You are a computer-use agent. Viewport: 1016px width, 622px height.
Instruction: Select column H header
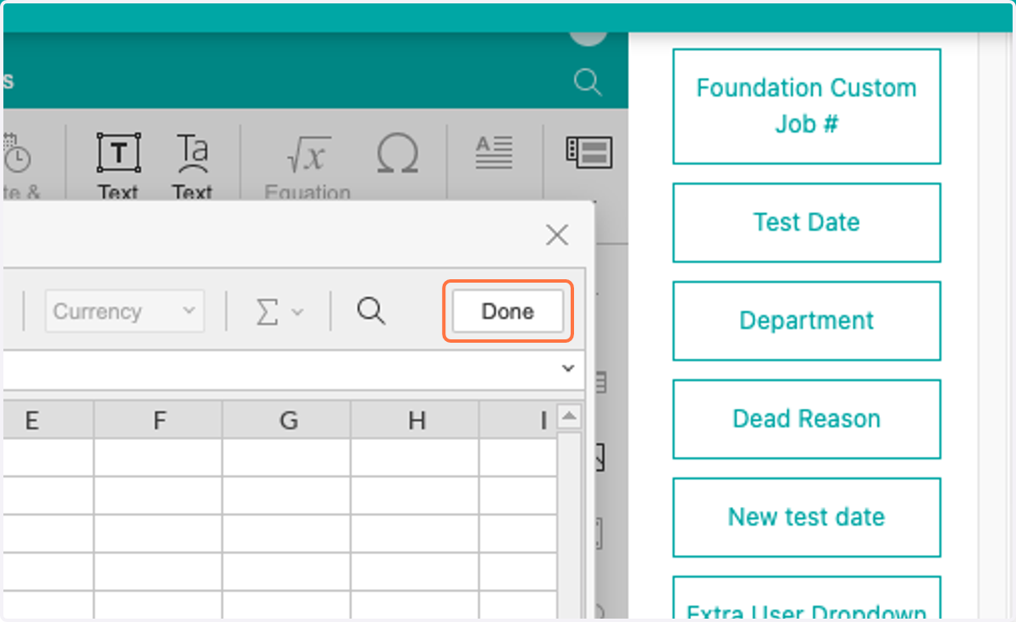click(x=415, y=420)
